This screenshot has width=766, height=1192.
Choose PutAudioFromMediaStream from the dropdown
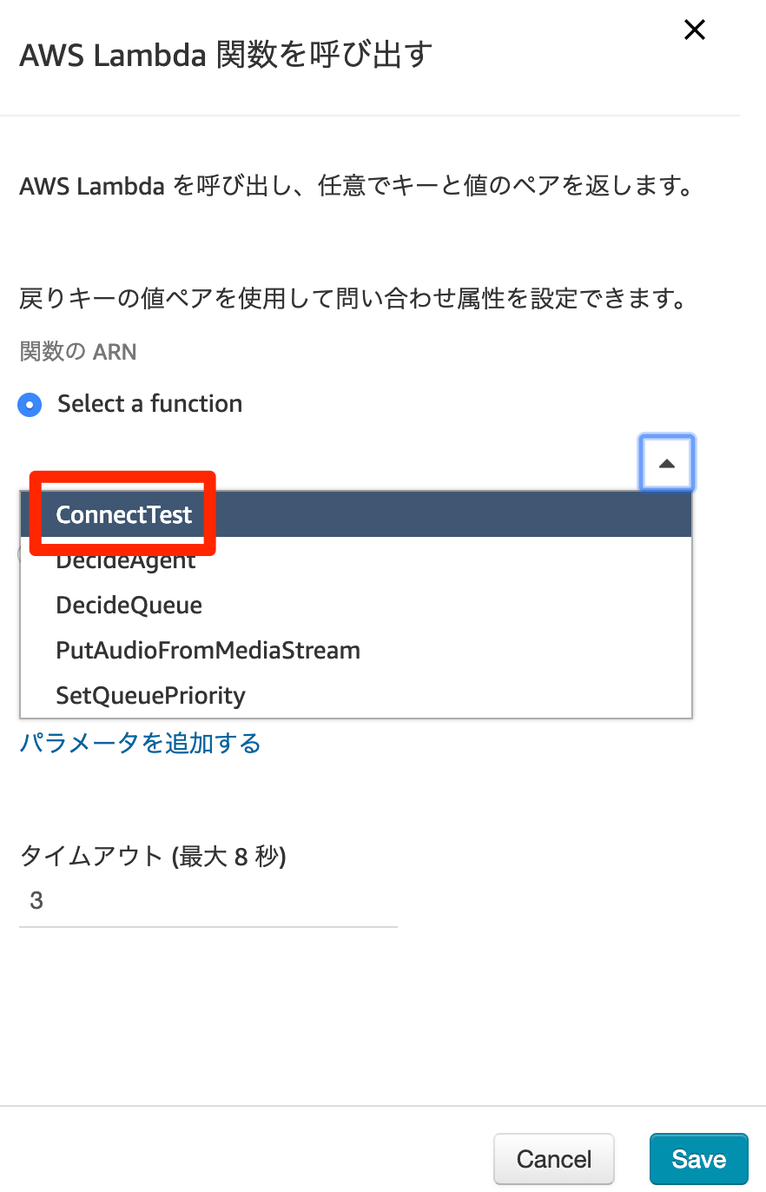[208, 650]
